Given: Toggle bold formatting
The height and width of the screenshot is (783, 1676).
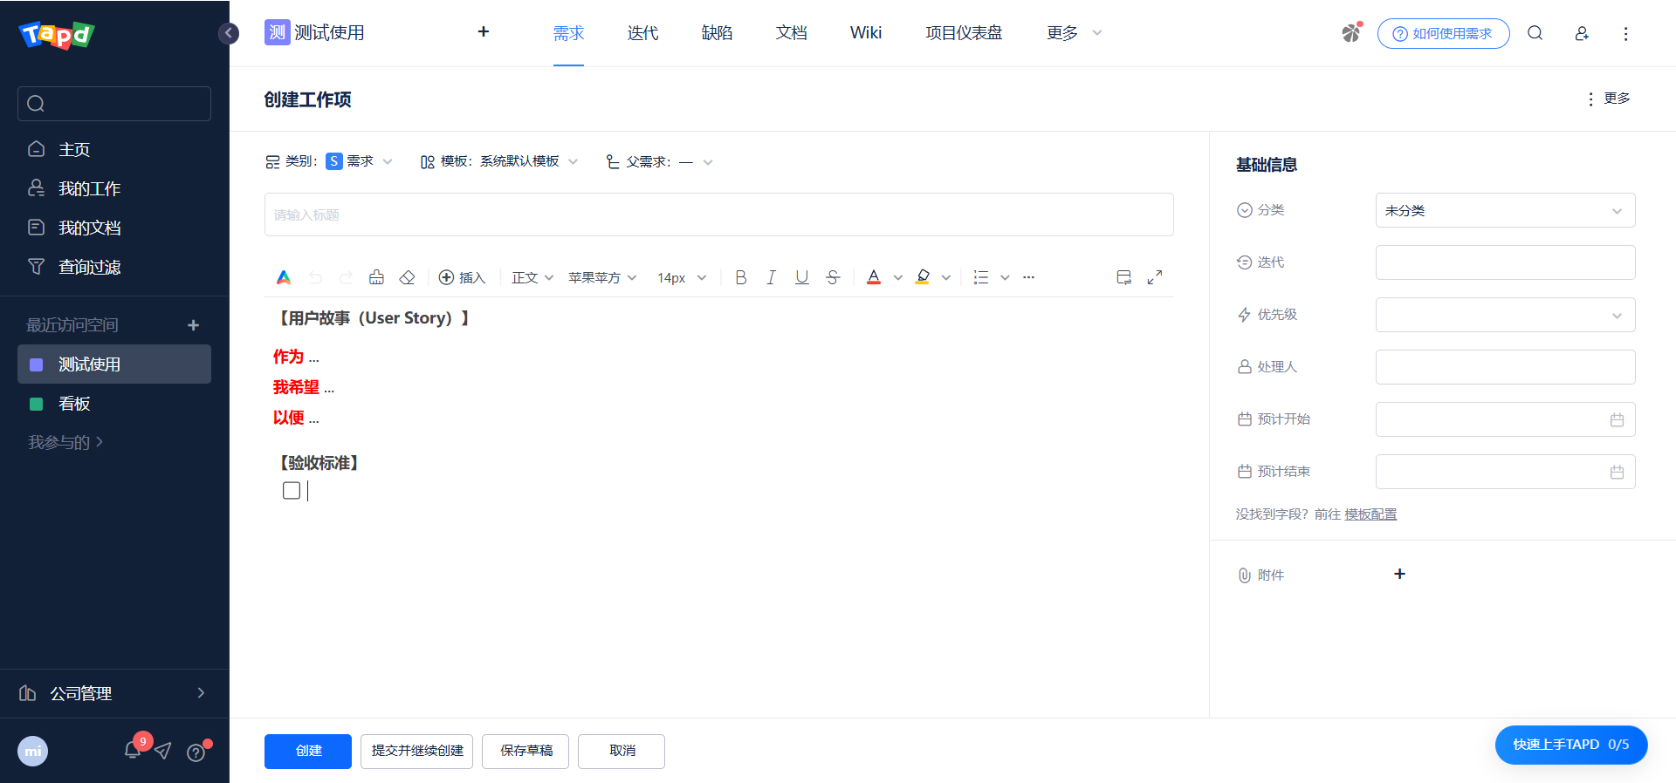Looking at the screenshot, I should point(741,277).
